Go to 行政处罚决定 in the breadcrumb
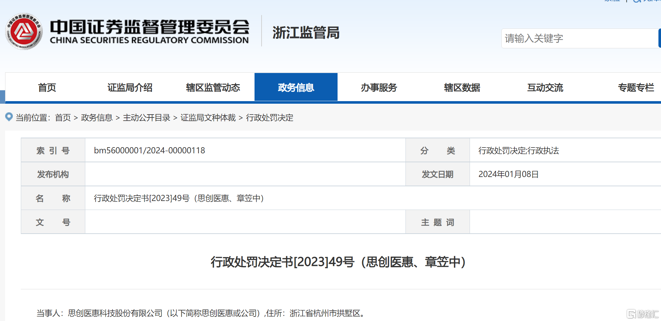Viewport: 661px width, 321px height. (x=270, y=118)
